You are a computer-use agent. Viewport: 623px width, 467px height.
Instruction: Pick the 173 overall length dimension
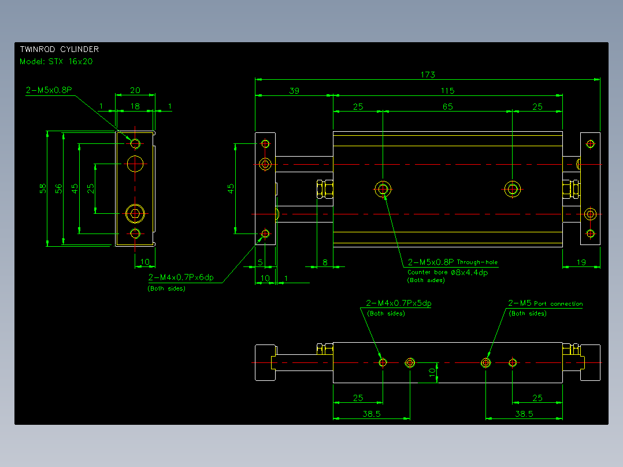pos(428,75)
